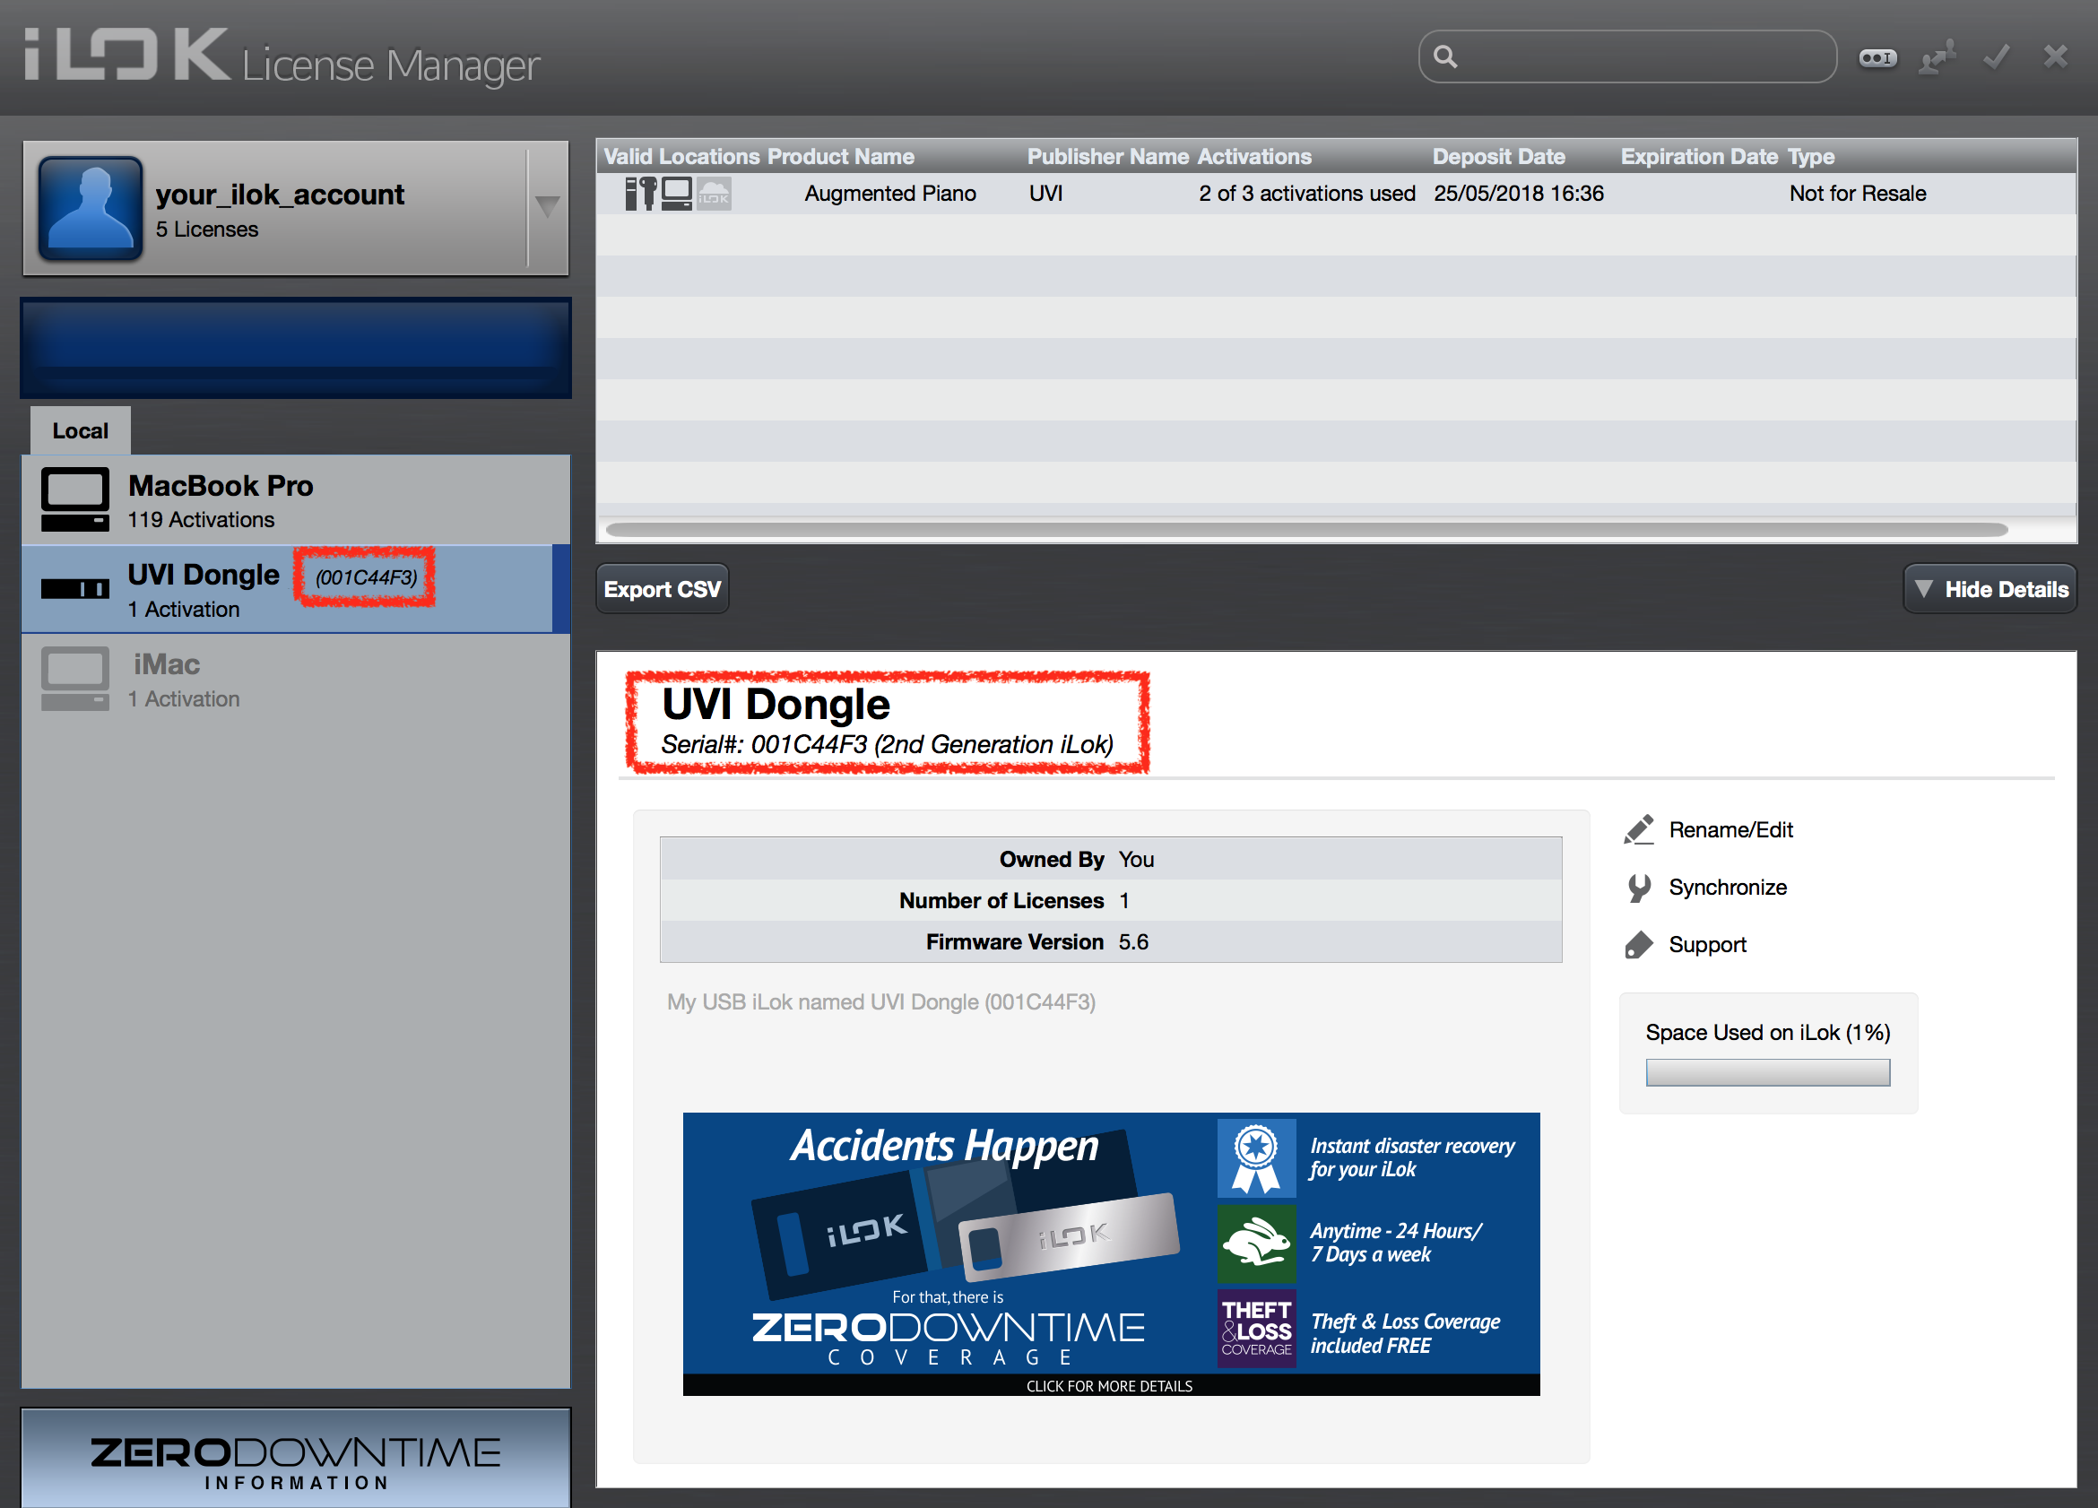Click the pencil Rename/Edit icon

[x=1639, y=830]
